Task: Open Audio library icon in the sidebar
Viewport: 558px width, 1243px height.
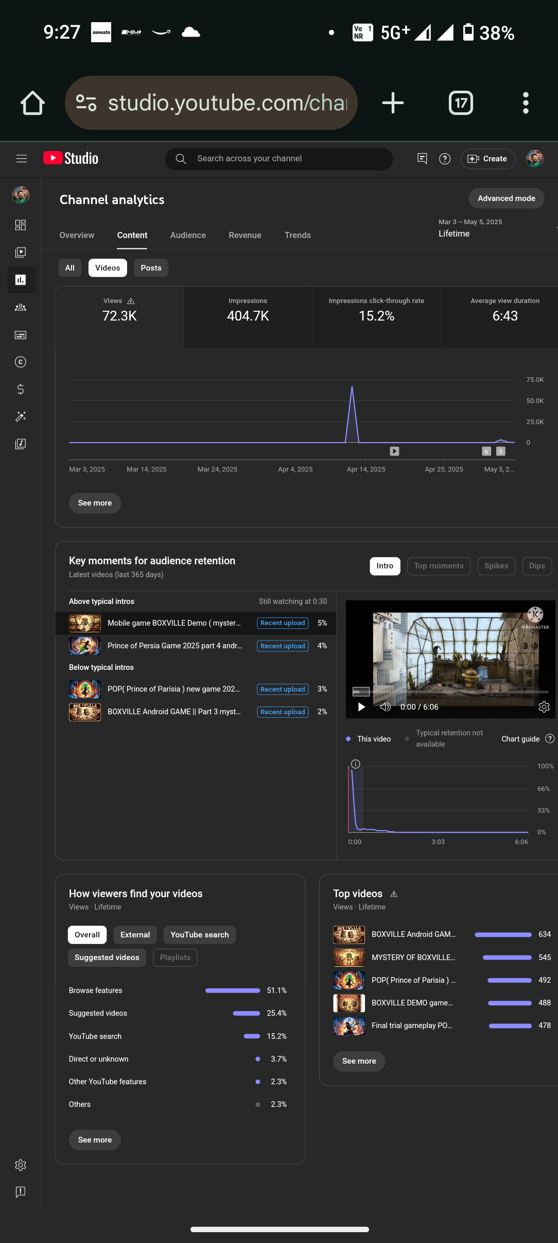Action: (21, 444)
